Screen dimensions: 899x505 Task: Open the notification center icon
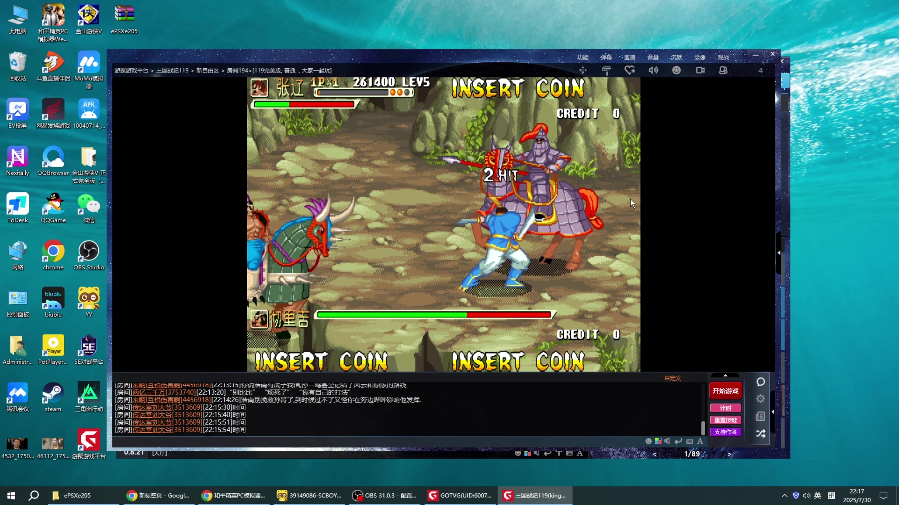coord(884,496)
